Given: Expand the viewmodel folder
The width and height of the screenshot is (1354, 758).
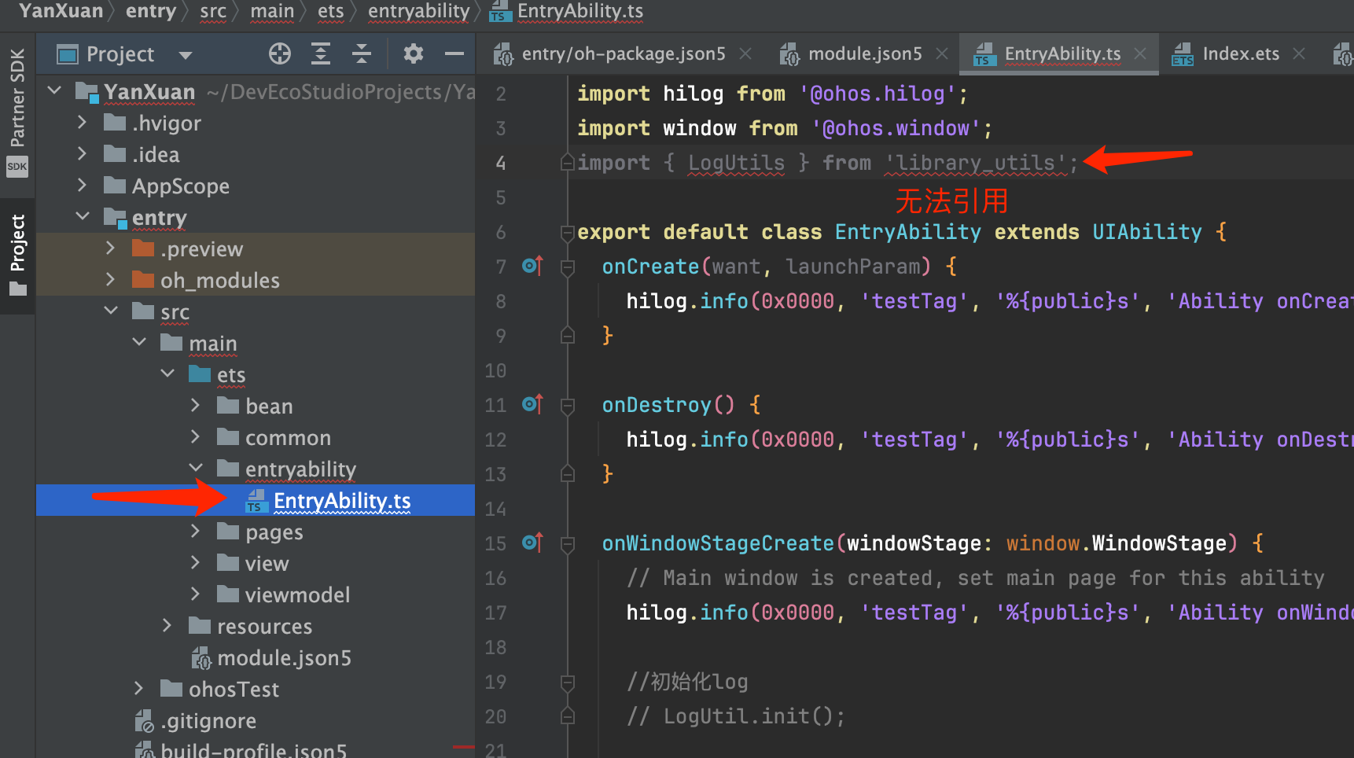Looking at the screenshot, I should 196,594.
